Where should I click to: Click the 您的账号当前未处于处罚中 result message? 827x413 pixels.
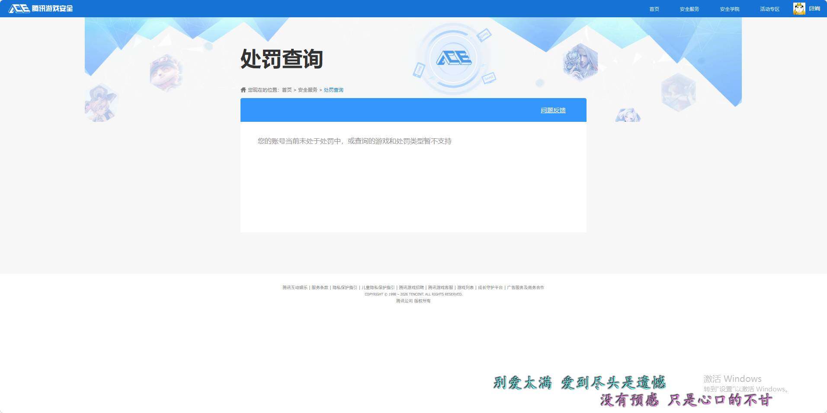pos(355,141)
